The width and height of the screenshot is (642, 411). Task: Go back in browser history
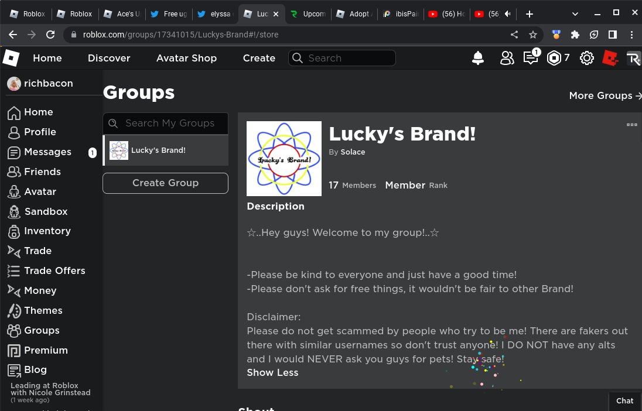[x=13, y=35]
